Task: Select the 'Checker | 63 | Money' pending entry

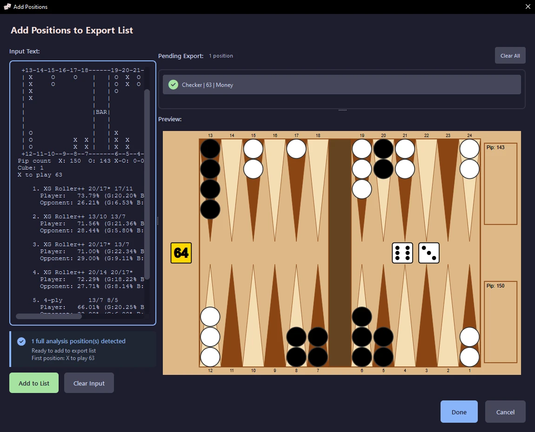Action: pyautogui.click(x=341, y=85)
